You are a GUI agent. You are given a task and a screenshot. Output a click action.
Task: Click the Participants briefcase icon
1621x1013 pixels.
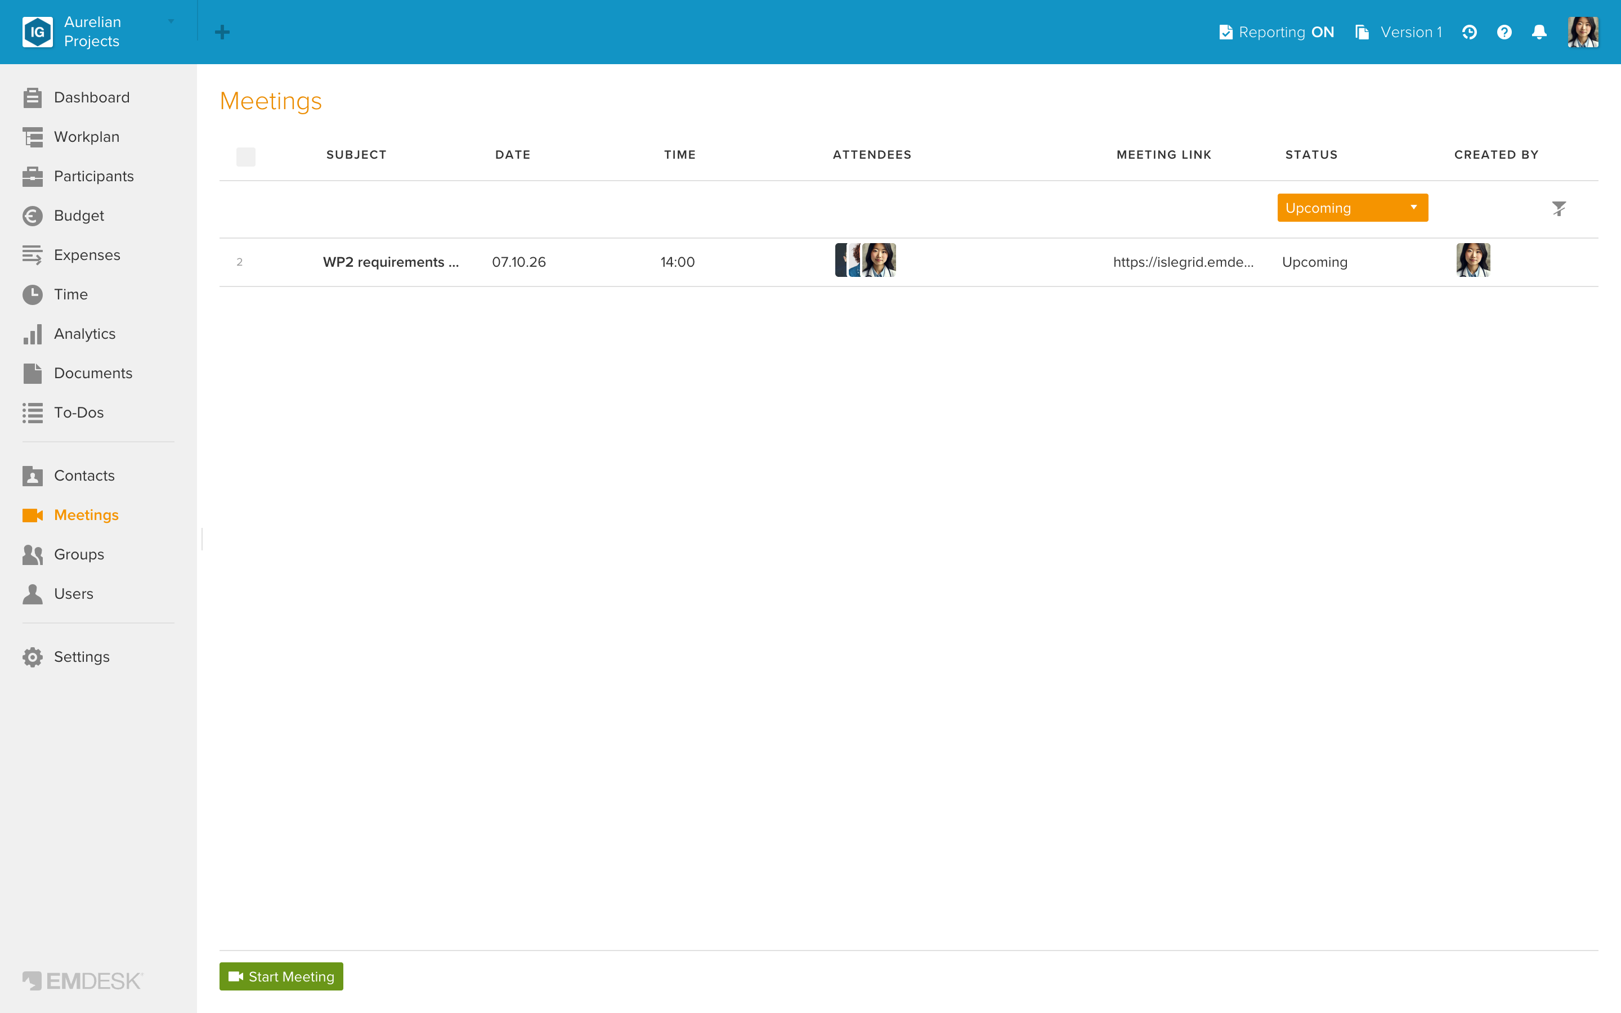(32, 177)
